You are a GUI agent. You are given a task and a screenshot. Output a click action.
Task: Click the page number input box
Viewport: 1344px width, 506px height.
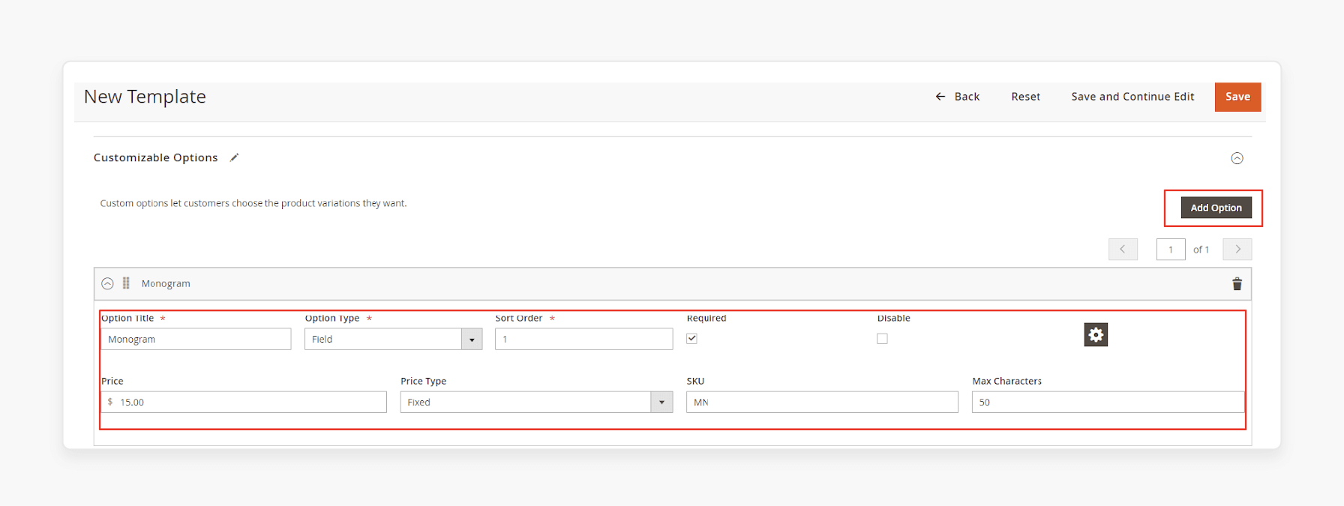click(x=1171, y=249)
